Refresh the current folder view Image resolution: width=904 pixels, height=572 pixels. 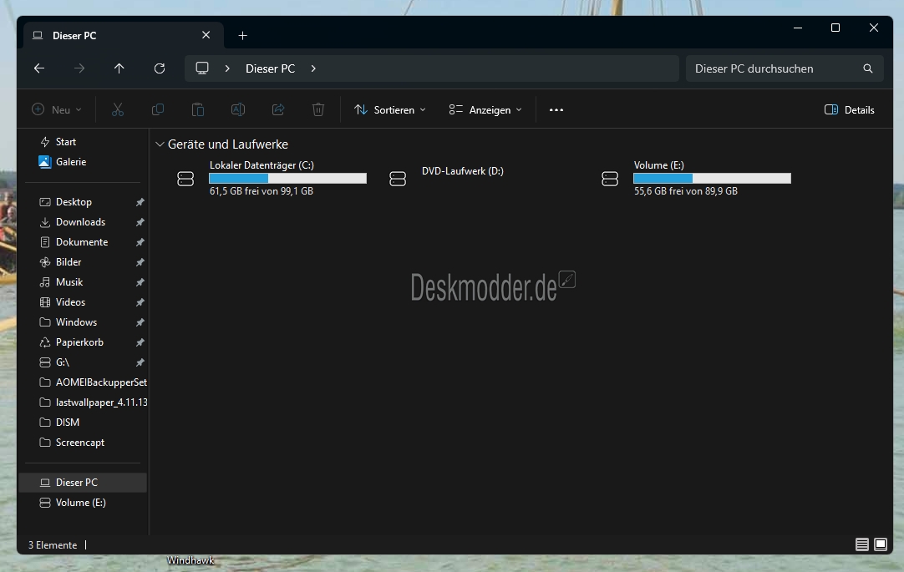160,68
